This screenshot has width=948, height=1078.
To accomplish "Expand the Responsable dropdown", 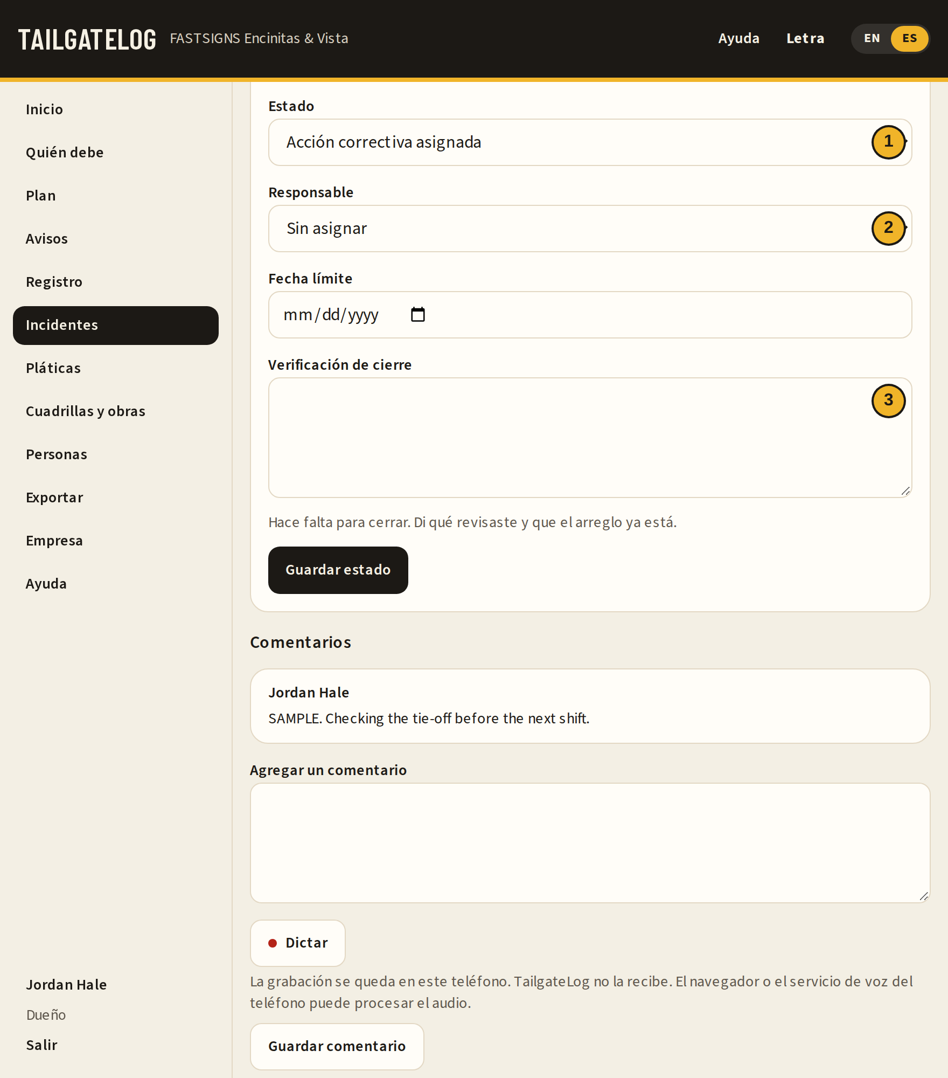I will (x=590, y=229).
